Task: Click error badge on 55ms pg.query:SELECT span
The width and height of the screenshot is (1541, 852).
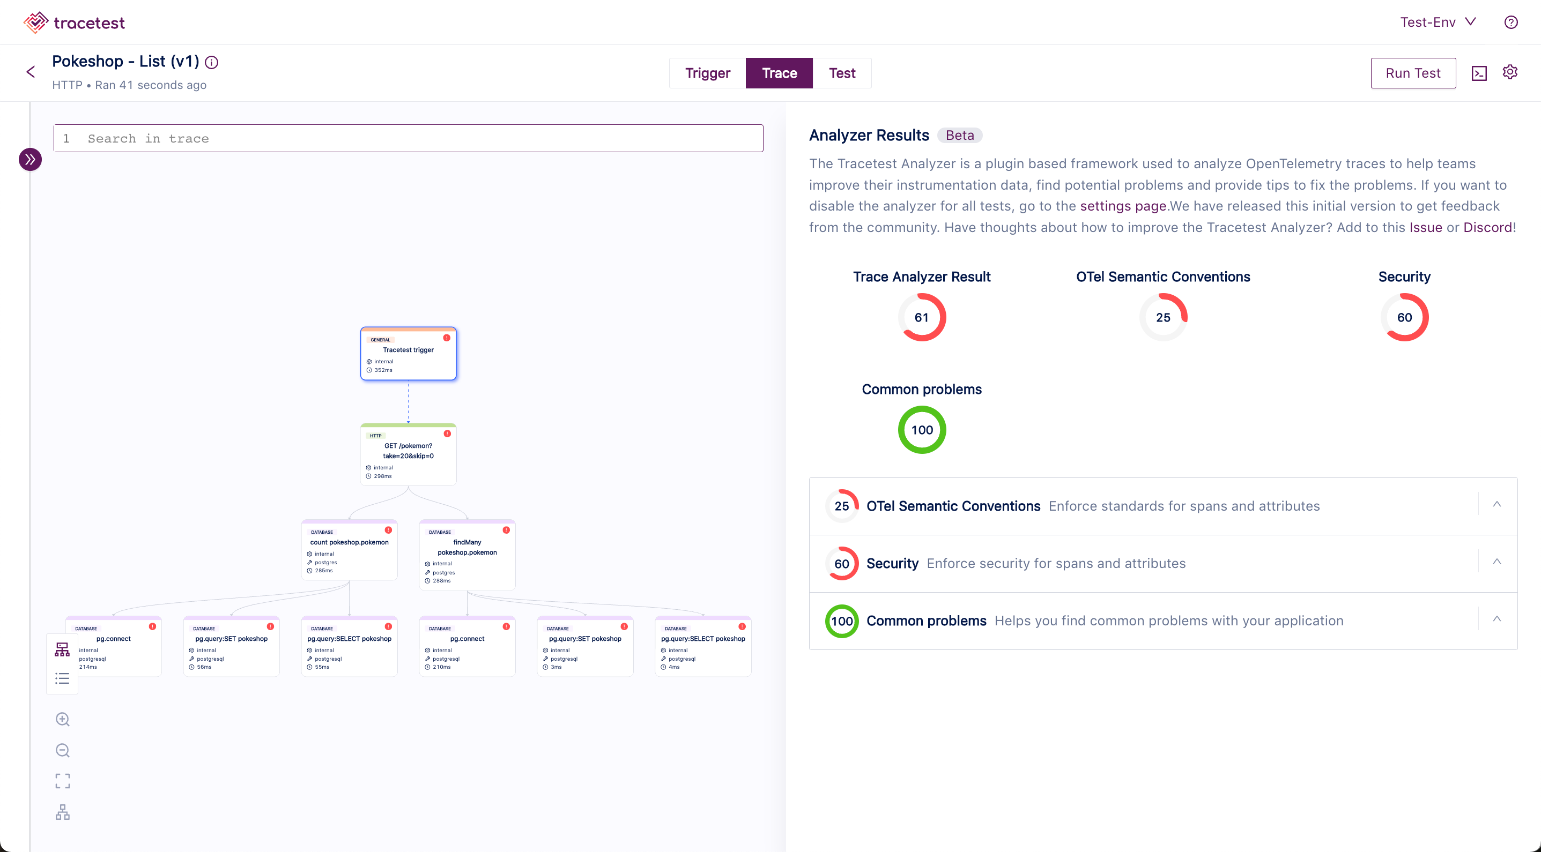Action: 388,626
